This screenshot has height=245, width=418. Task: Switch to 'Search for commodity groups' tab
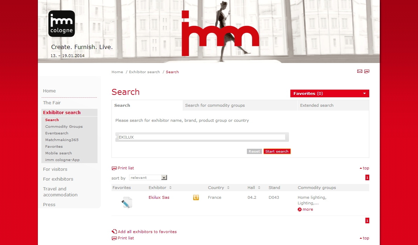coord(215,105)
